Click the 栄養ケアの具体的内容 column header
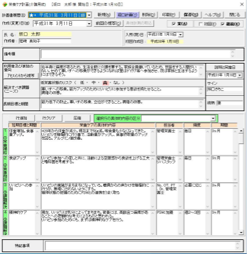This screenshot has width=247, height=254. coord(98,125)
